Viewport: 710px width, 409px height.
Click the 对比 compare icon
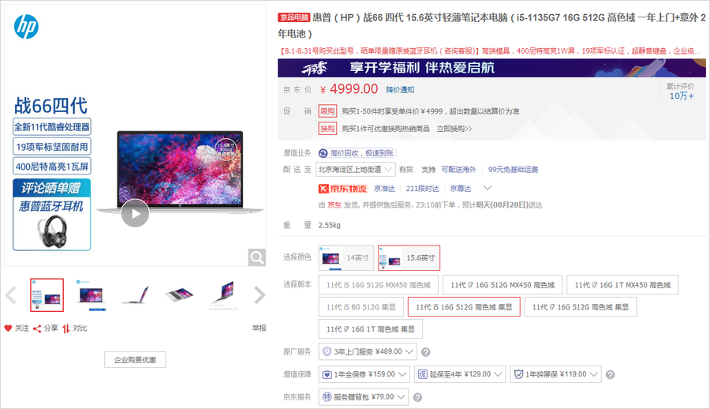click(66, 328)
